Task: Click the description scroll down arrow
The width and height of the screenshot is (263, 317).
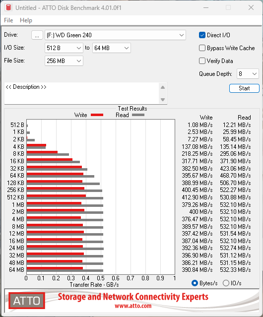Action: (163, 100)
